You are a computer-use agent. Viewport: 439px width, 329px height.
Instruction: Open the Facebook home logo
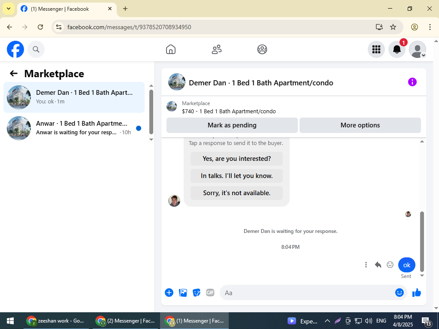click(15, 49)
